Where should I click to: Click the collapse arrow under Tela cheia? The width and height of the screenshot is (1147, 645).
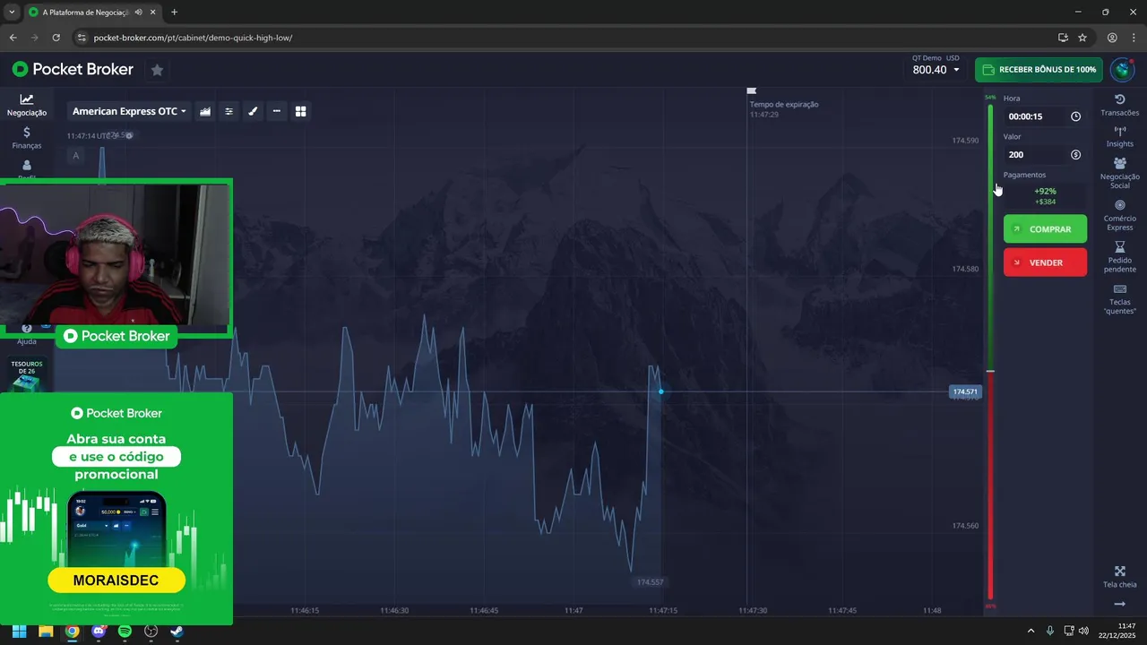pyautogui.click(x=1120, y=604)
